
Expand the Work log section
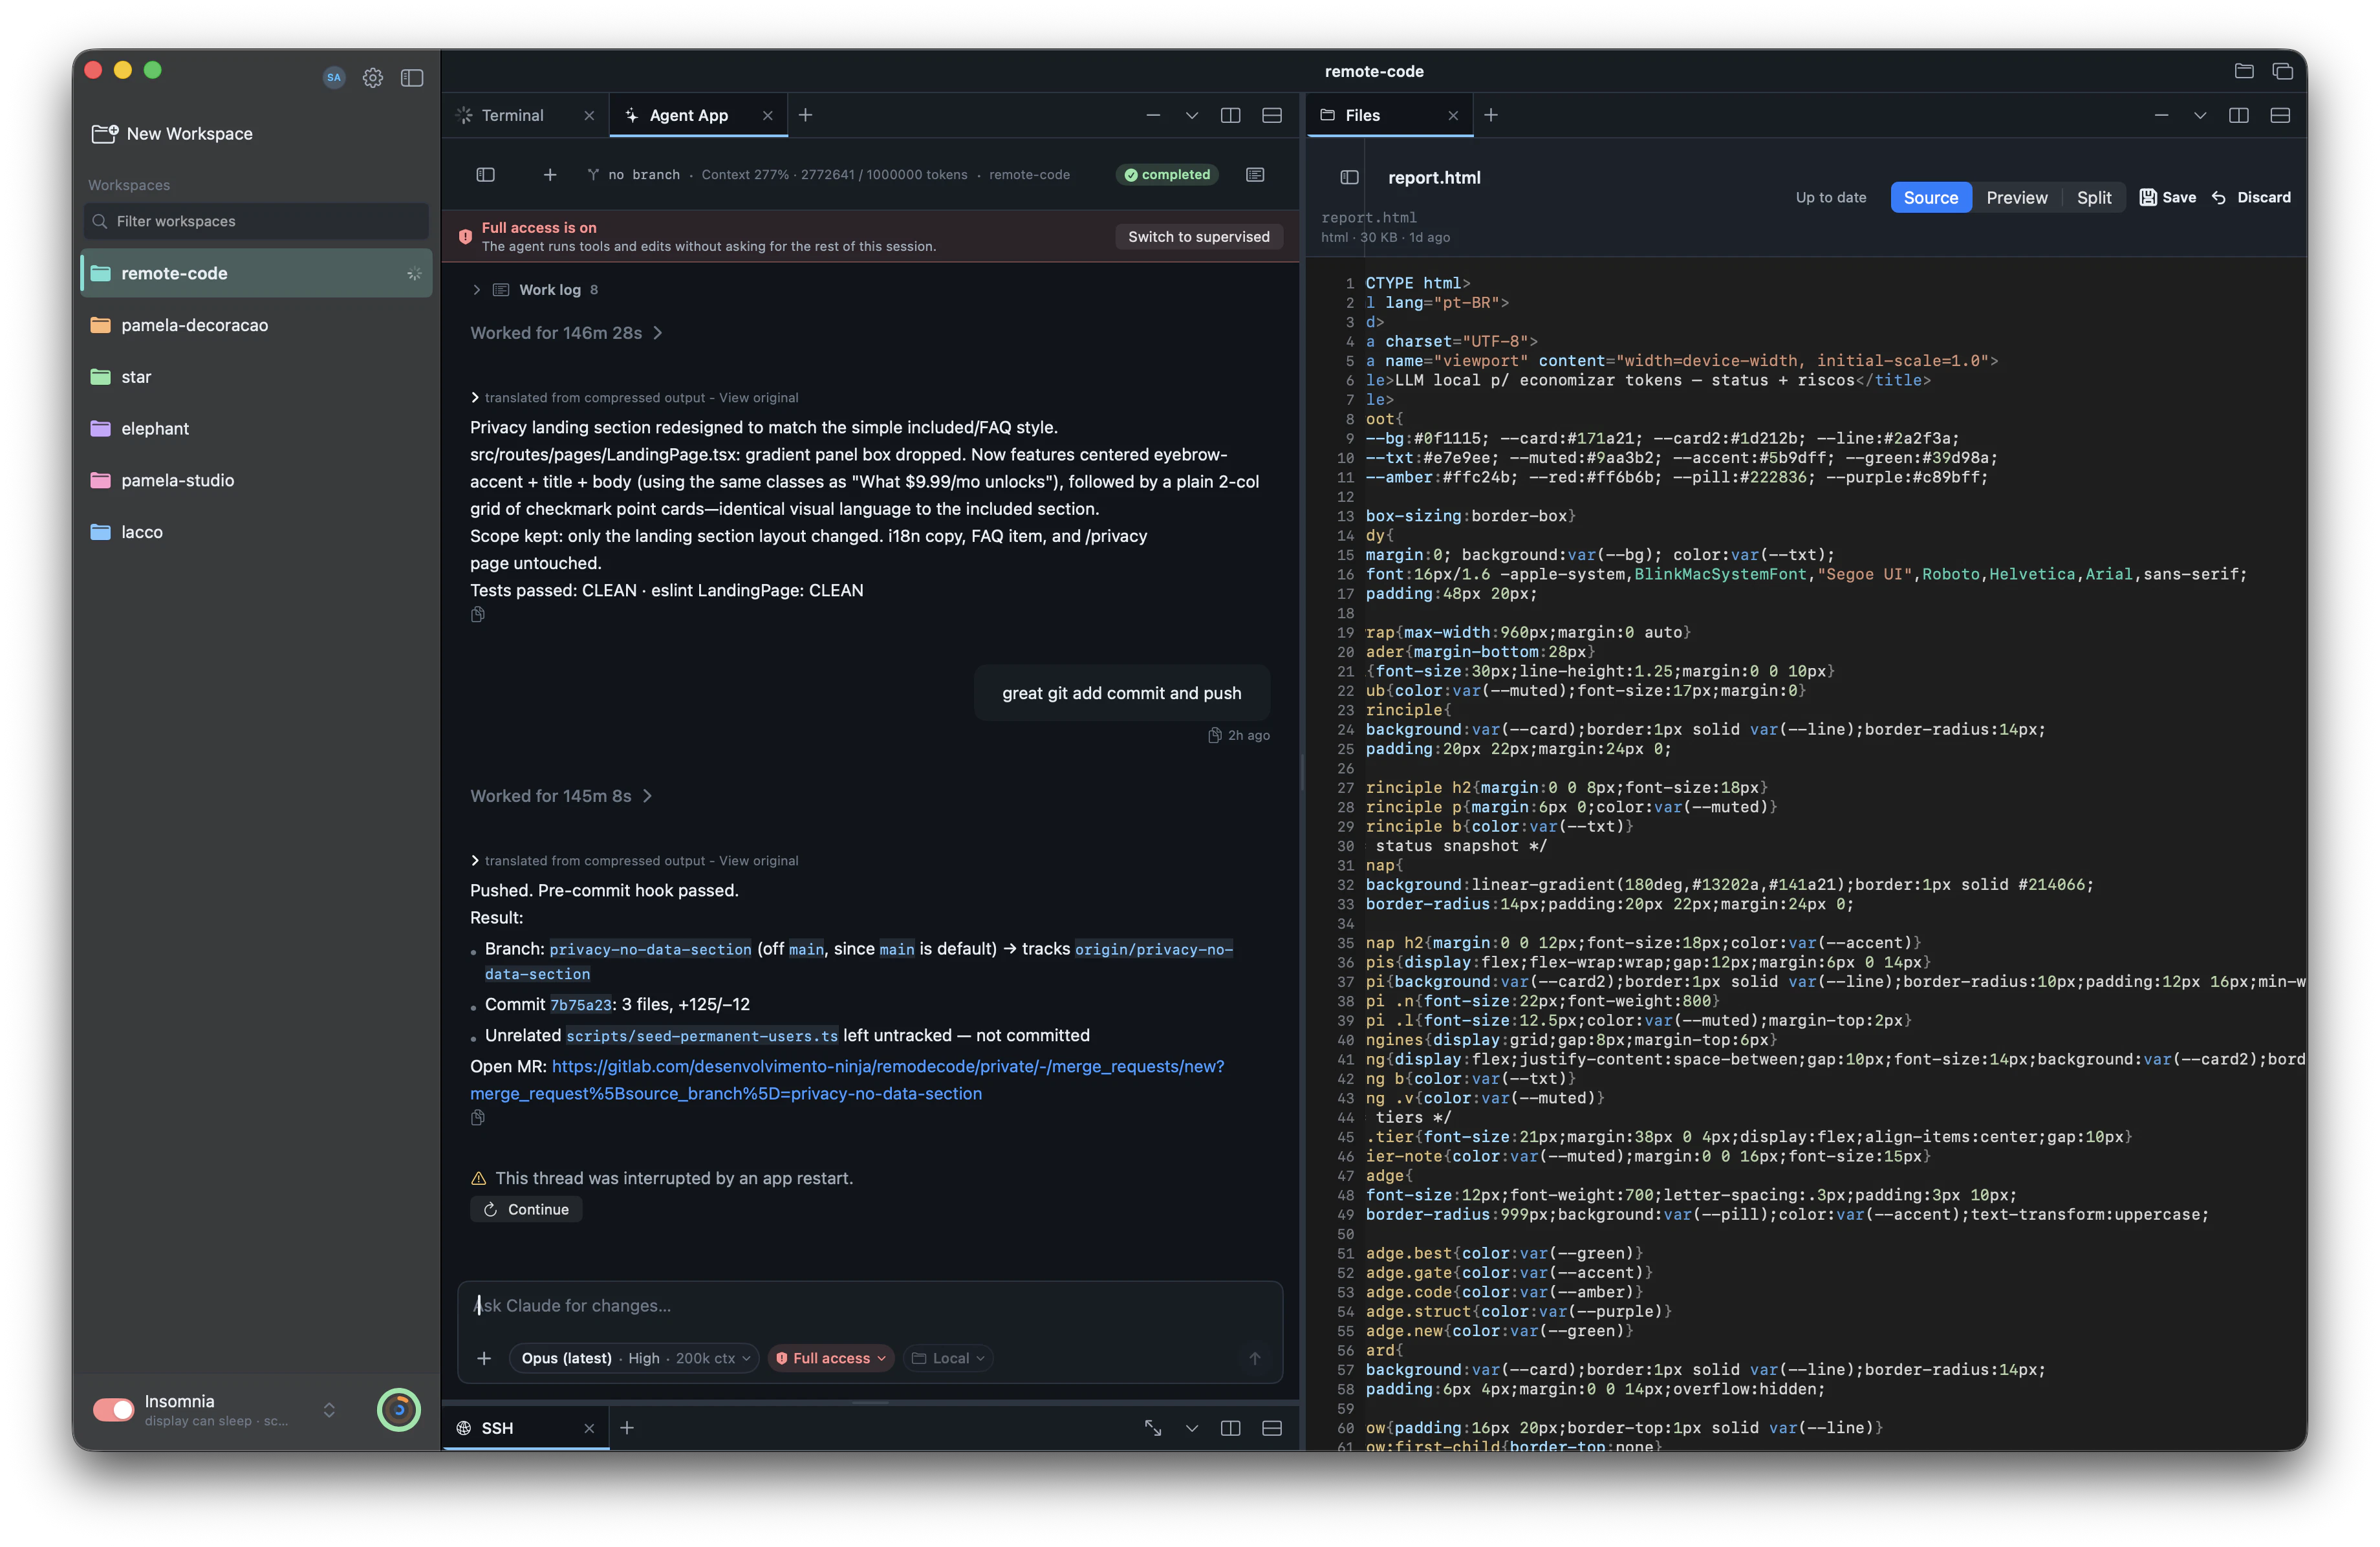point(535,289)
